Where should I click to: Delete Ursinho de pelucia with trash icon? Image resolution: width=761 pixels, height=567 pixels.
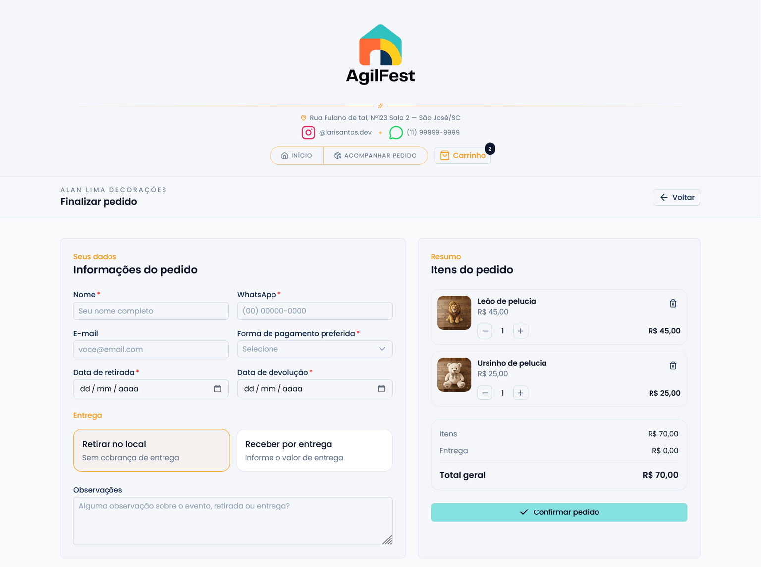click(x=673, y=365)
